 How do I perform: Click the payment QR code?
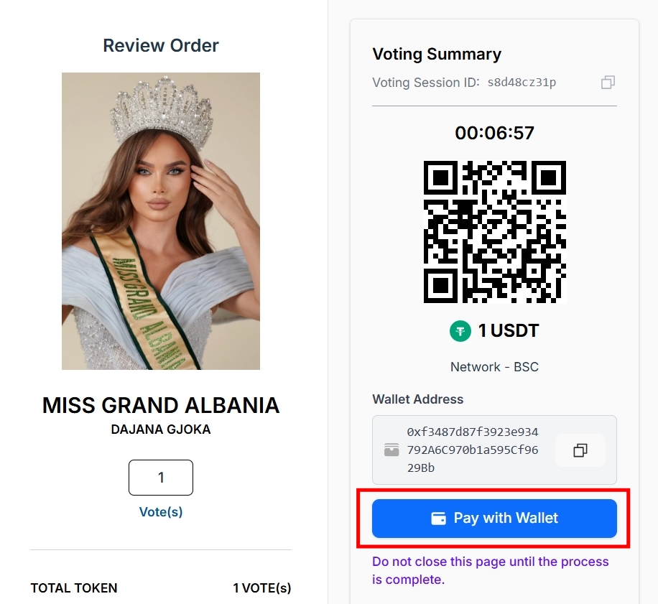click(x=494, y=231)
